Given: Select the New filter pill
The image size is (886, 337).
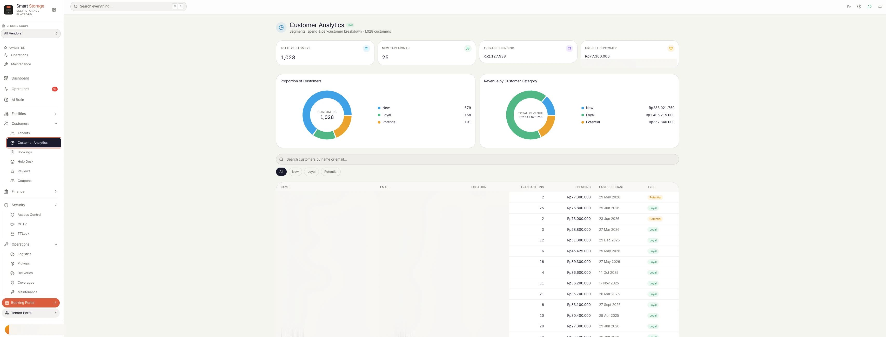Looking at the screenshot, I should click(x=295, y=171).
